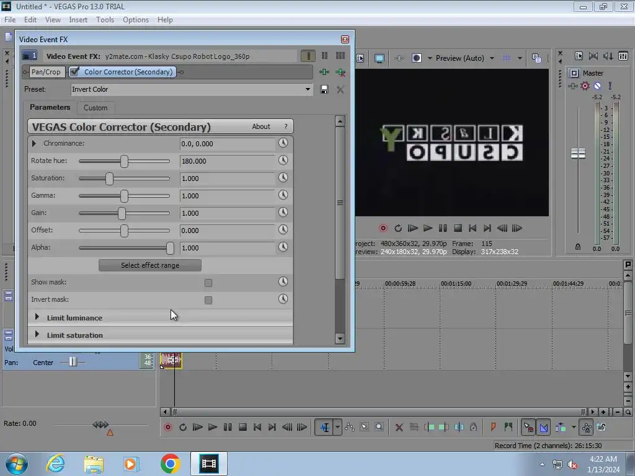The height and width of the screenshot is (476, 635).
Task: Expand the Chrominance parameter group
Action: (x=34, y=143)
